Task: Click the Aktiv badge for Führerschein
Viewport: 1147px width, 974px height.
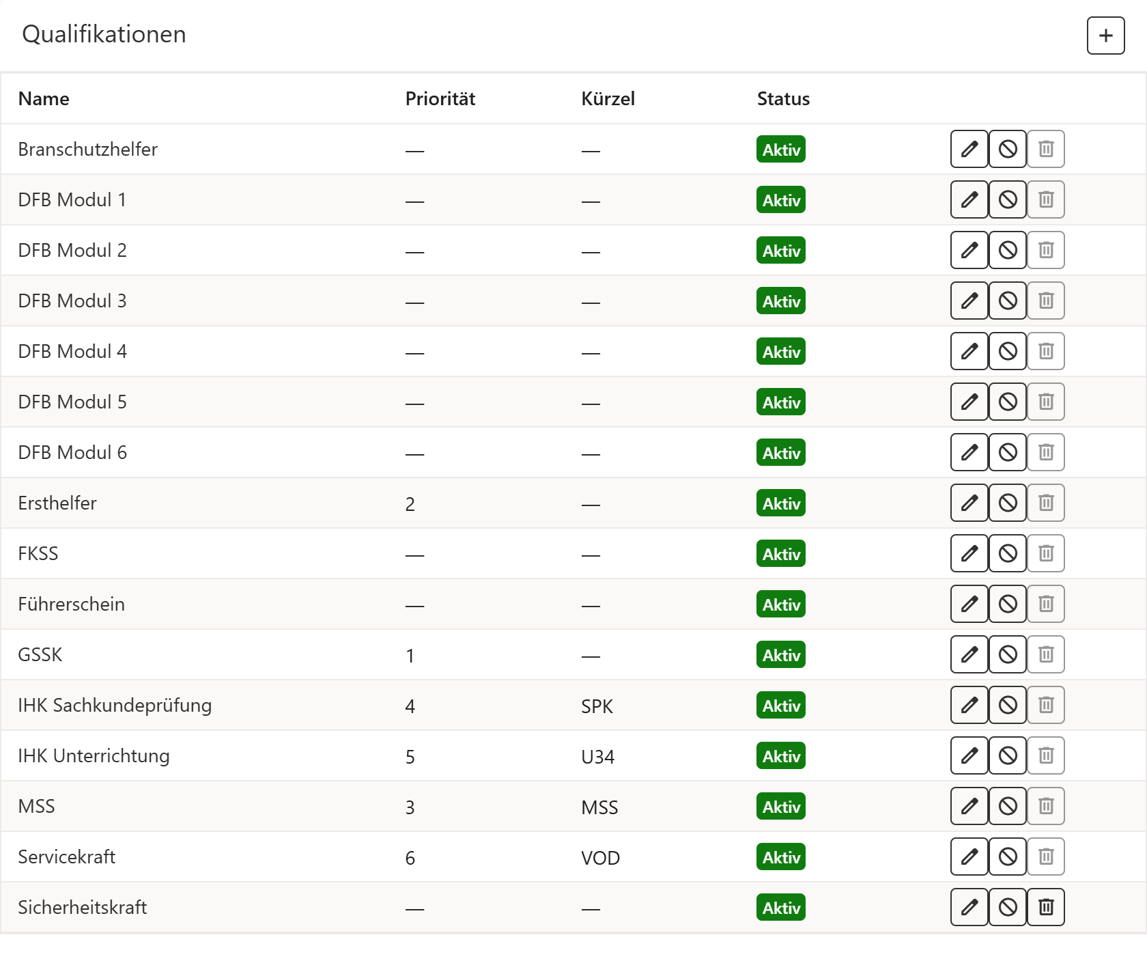Action: [781, 604]
